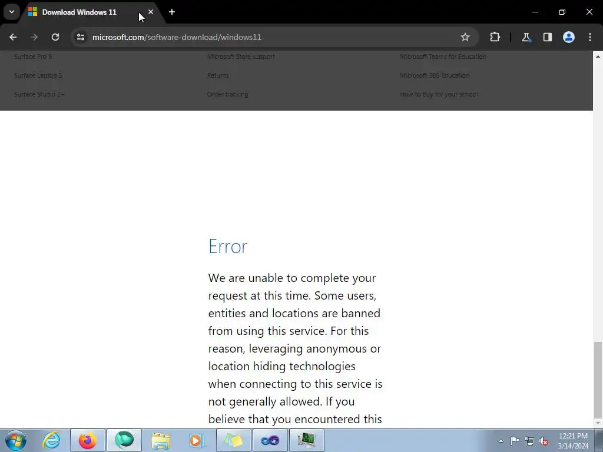
Task: Close the Download Windows 11 tab
Action: click(x=151, y=12)
